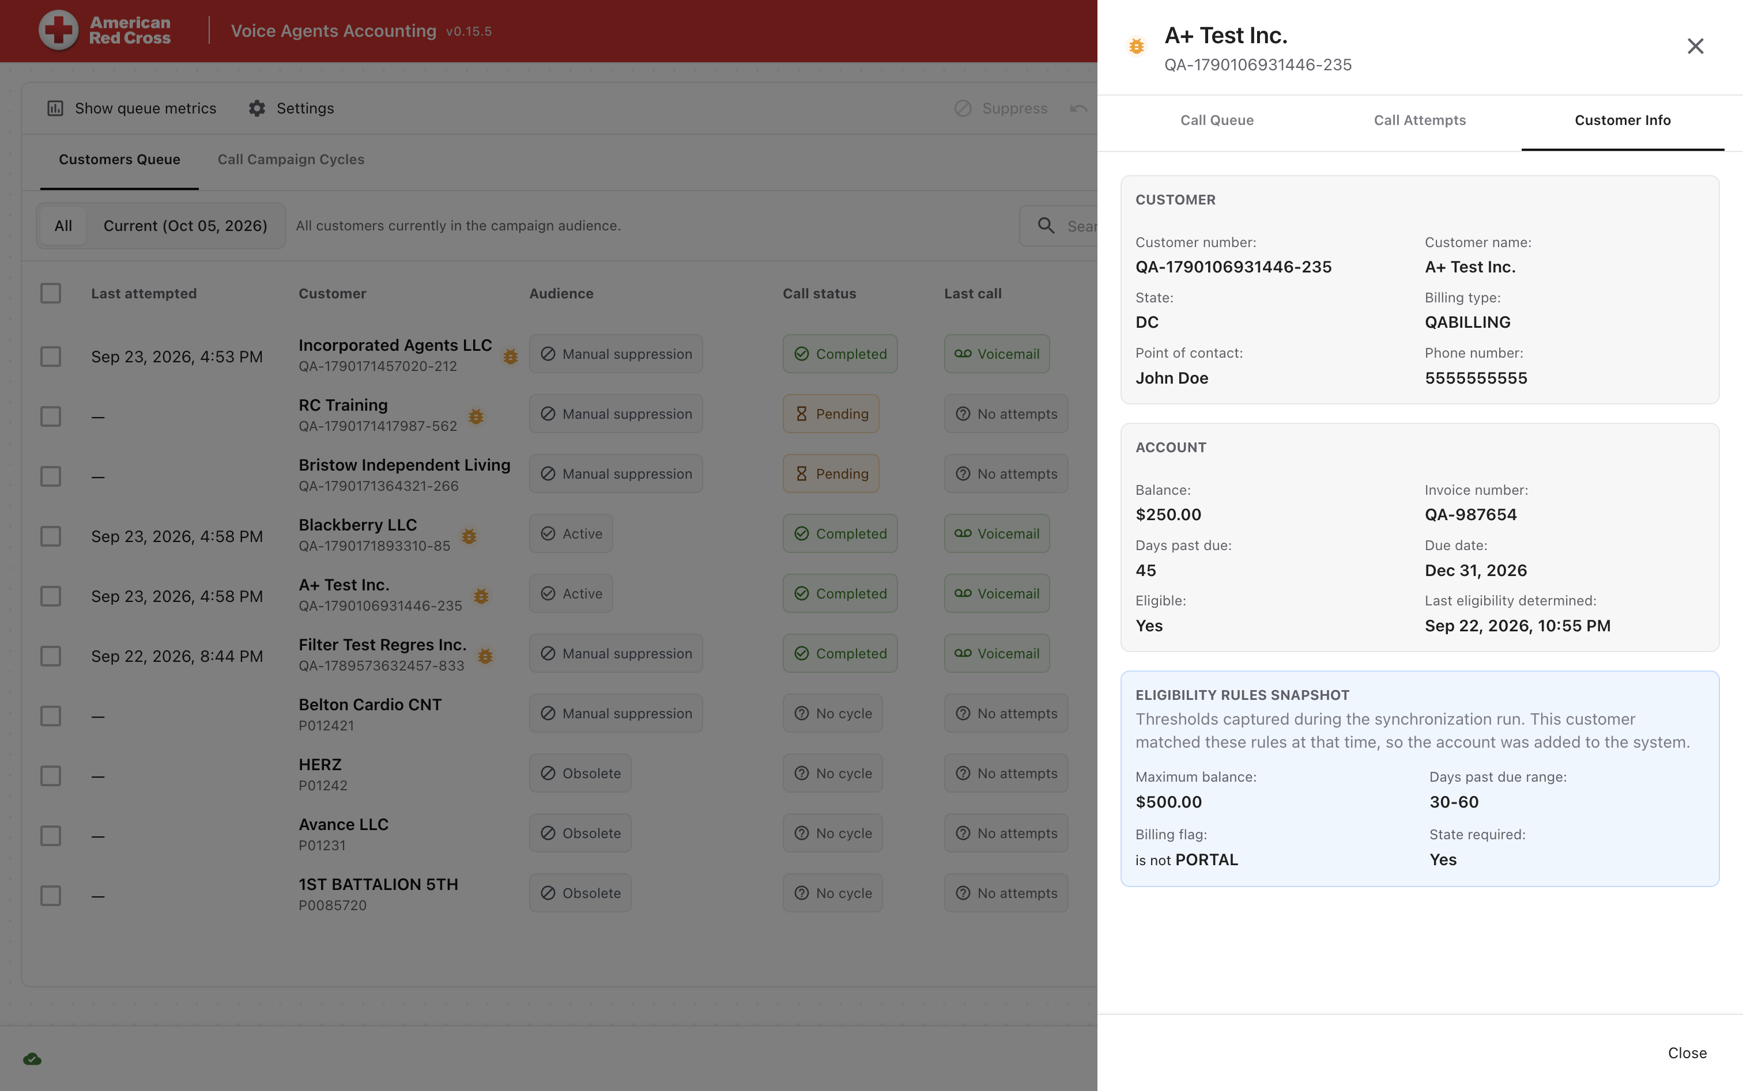Screen dimensions: 1743x1091
Task: Check the Blackberry LLC row checkbox
Action: pos(51,536)
